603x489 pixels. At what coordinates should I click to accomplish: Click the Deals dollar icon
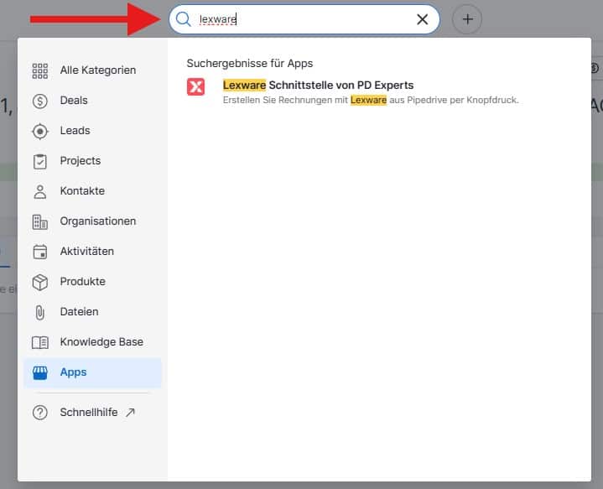tap(40, 101)
